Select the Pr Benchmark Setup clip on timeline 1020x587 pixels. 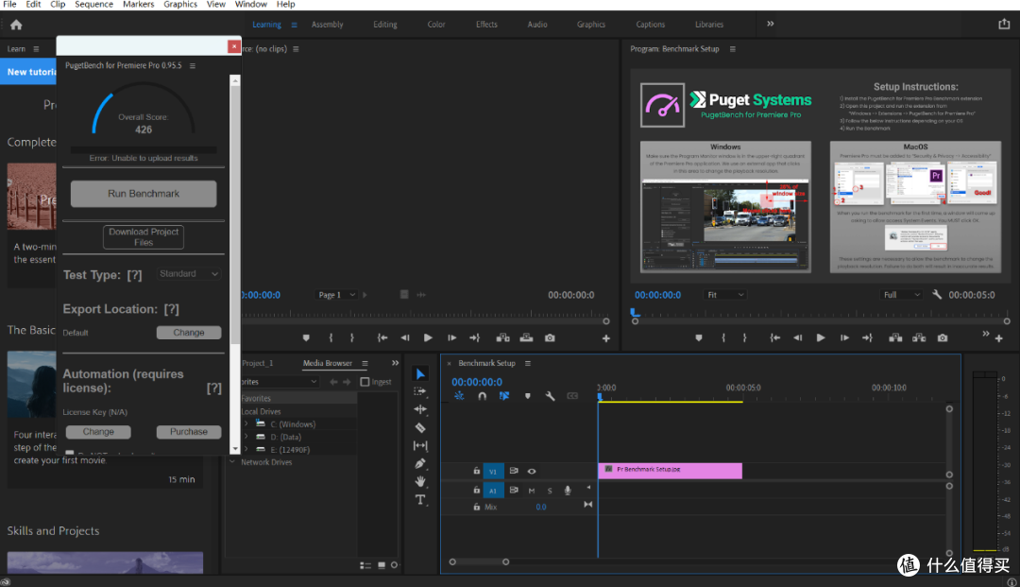click(x=670, y=470)
